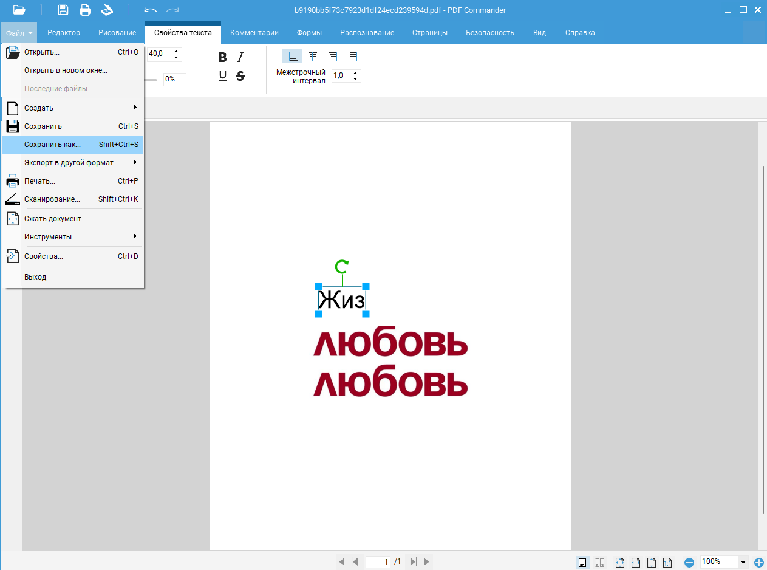Align text to the left
This screenshot has width=767, height=570.
coord(293,57)
